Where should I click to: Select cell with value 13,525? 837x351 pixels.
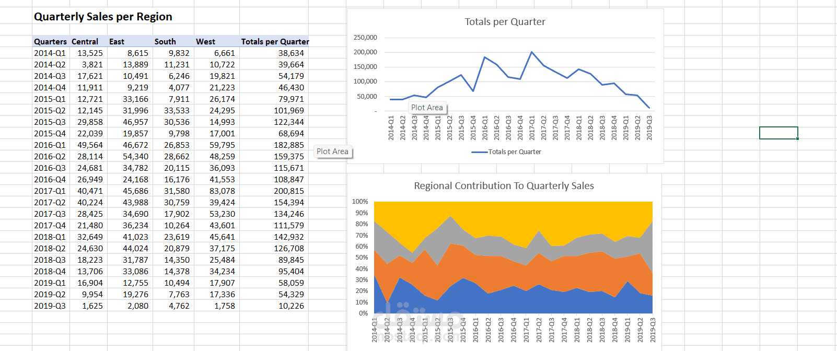click(x=90, y=53)
